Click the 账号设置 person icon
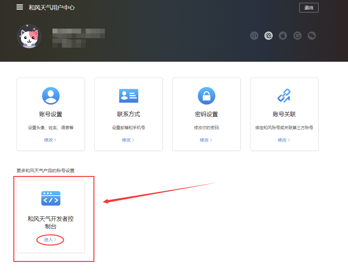 click(x=51, y=96)
